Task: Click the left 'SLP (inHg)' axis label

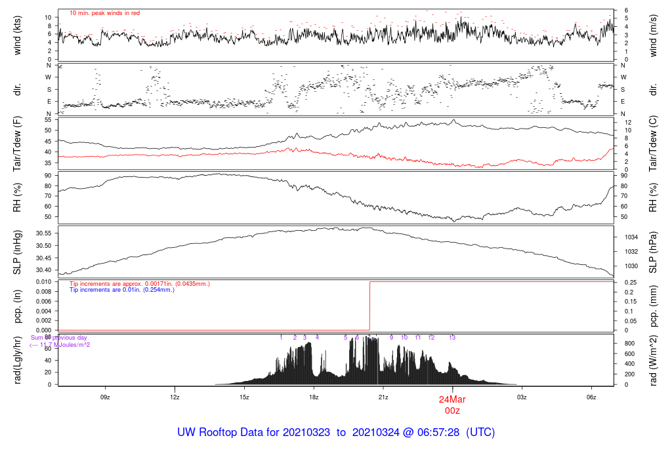Action: point(17,252)
